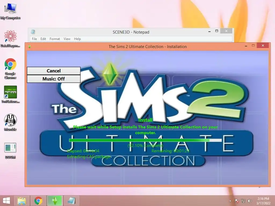Launch Mumble from the desktop icon
Viewport: 275px width, 206px height.
pos(10,122)
